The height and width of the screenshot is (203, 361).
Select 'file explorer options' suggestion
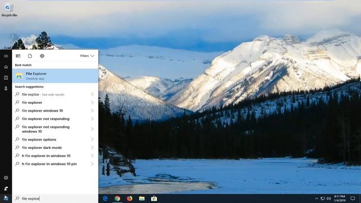tap(55, 139)
